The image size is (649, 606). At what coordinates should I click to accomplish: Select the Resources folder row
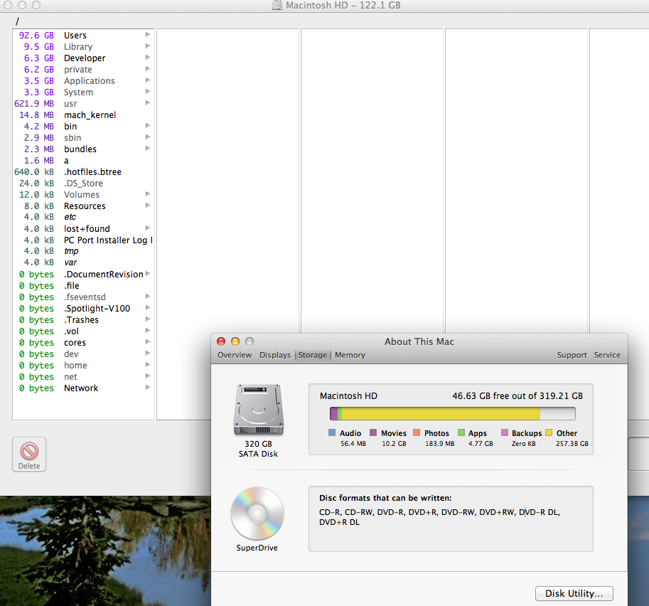point(84,206)
